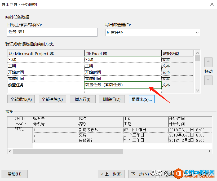This screenshot has width=217, height=181.
Task: Click the Add All button
Action: point(21,99)
